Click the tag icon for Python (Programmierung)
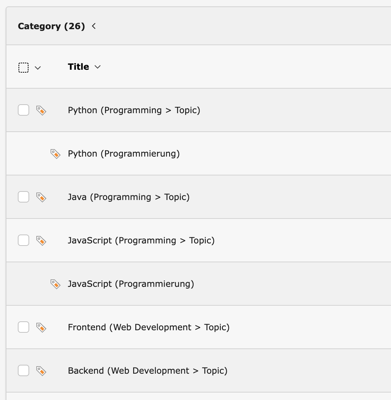The image size is (391, 400). tap(56, 154)
